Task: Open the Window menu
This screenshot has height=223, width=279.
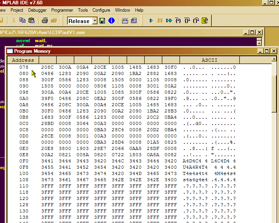Action: pos(122,10)
